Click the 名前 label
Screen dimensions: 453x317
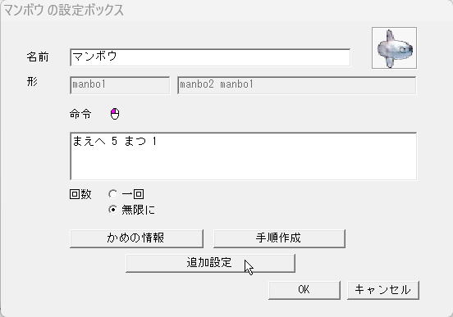click(38, 57)
